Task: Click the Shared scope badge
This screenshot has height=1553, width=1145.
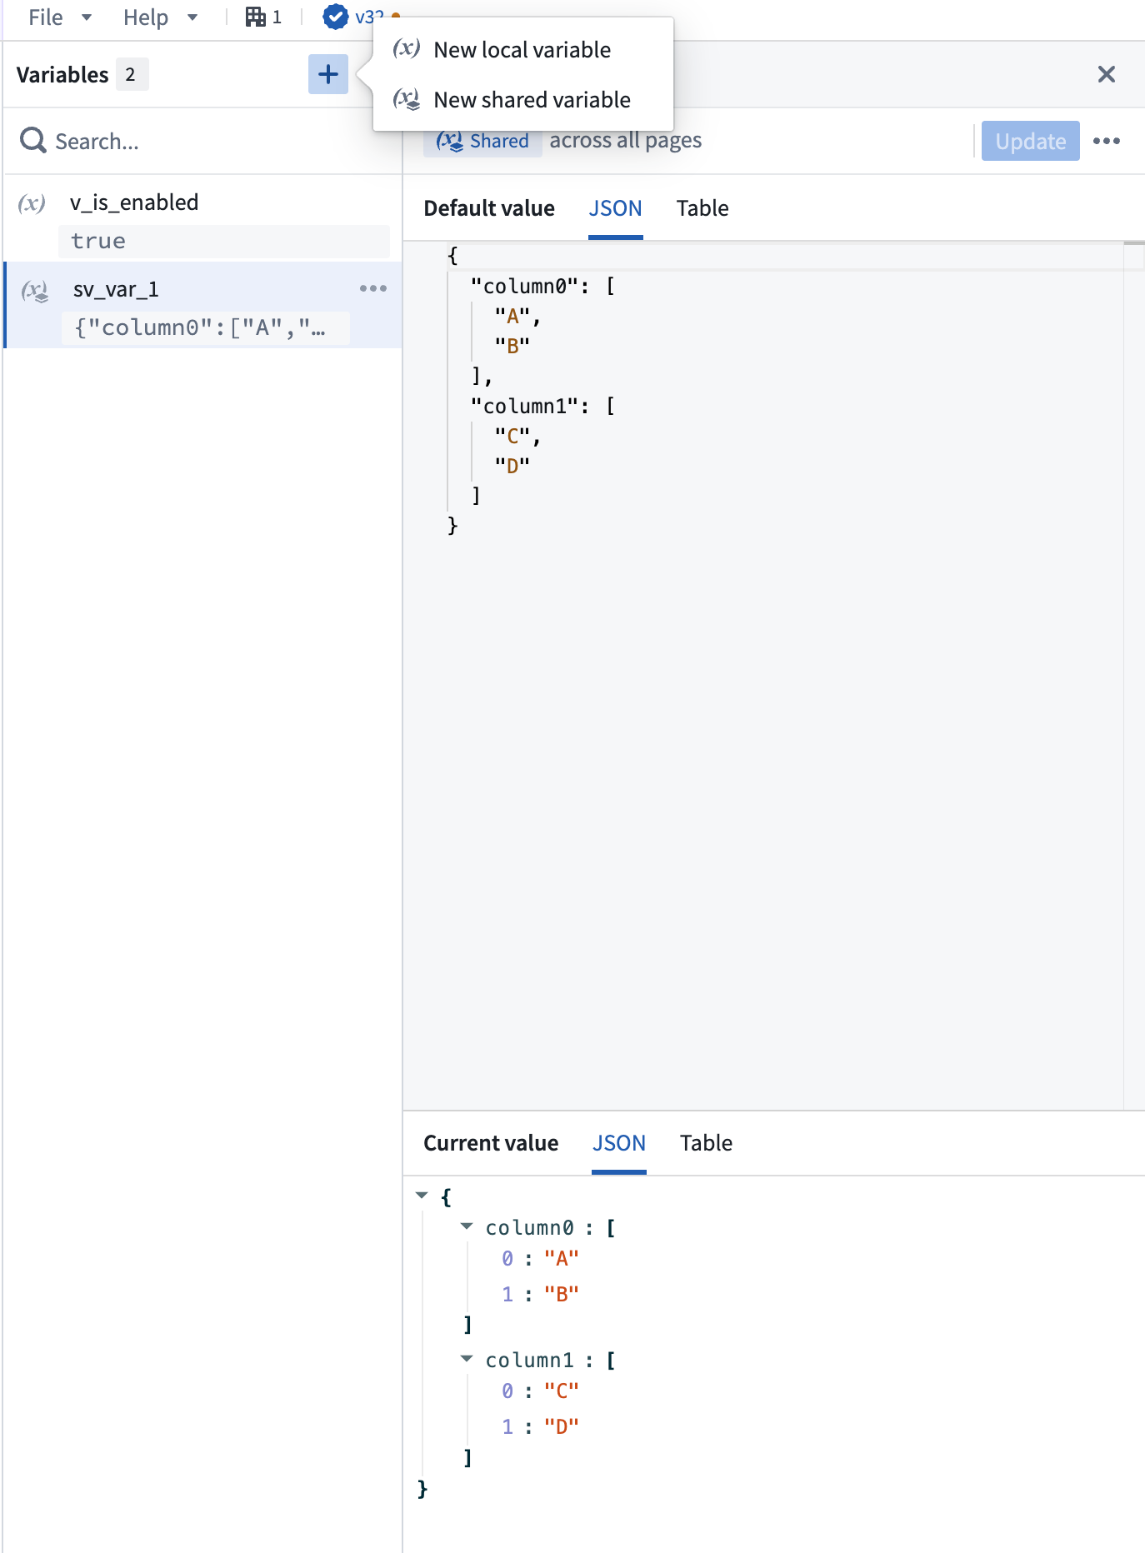Action: pyautogui.click(x=482, y=141)
